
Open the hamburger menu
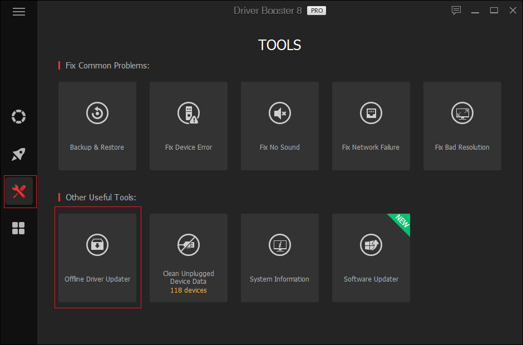(18, 11)
